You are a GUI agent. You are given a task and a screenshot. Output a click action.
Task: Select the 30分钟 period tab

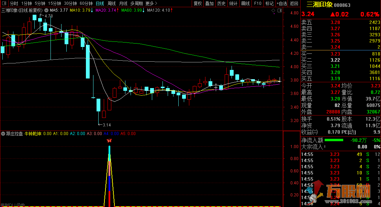click(x=70, y=3)
